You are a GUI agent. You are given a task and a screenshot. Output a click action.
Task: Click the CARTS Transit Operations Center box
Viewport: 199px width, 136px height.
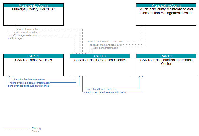click(x=100, y=65)
